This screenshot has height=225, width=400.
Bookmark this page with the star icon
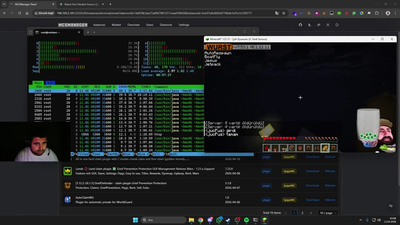[x=284, y=13]
